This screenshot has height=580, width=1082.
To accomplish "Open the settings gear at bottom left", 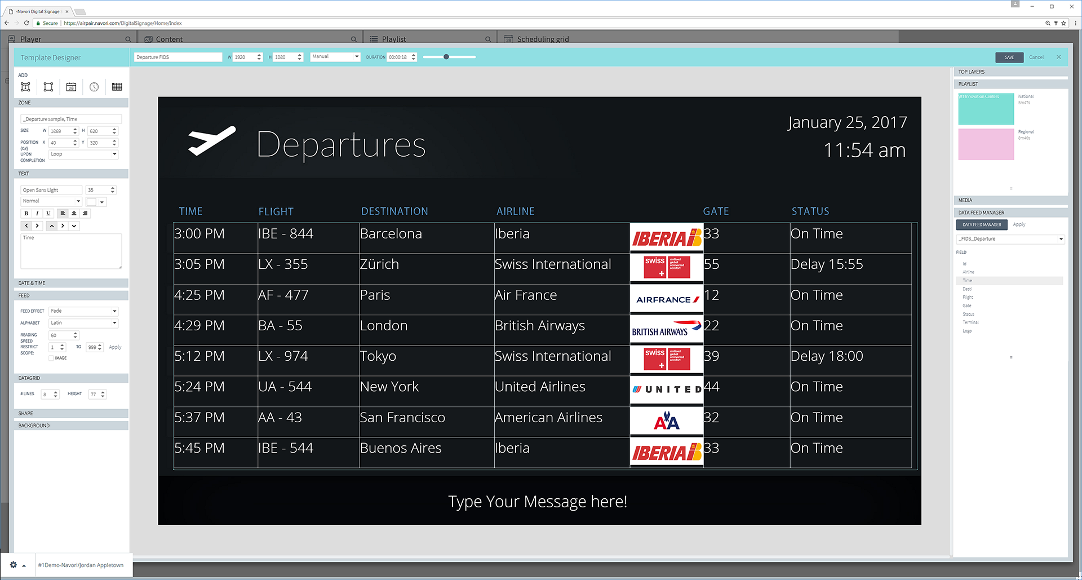I will (14, 565).
